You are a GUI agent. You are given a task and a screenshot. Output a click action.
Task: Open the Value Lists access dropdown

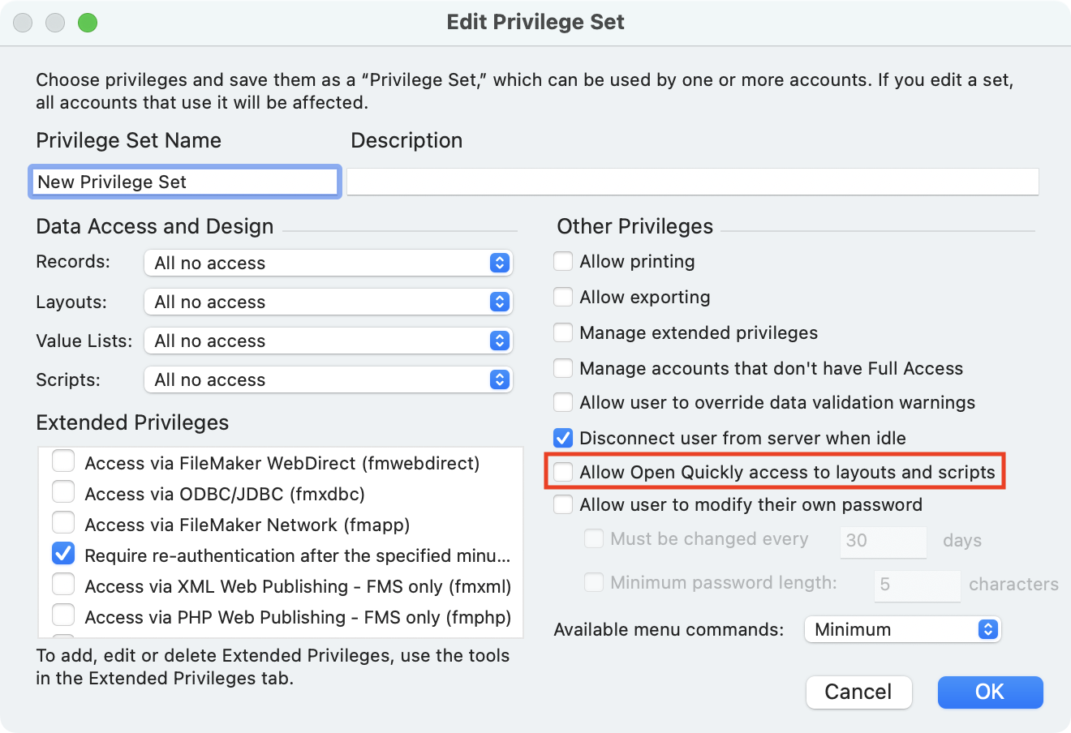[x=328, y=341]
